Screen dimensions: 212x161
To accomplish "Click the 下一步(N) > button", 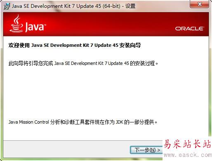I will 146,150.
